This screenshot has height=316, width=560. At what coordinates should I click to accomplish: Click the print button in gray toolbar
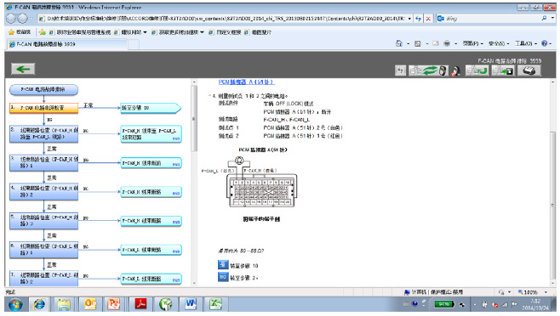[529, 71]
